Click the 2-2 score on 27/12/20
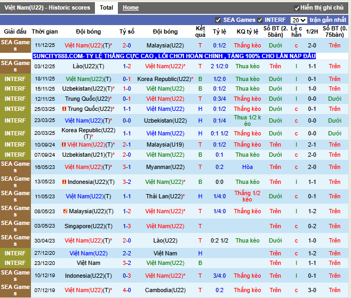This screenshot has width=351, height=298. tap(127, 253)
